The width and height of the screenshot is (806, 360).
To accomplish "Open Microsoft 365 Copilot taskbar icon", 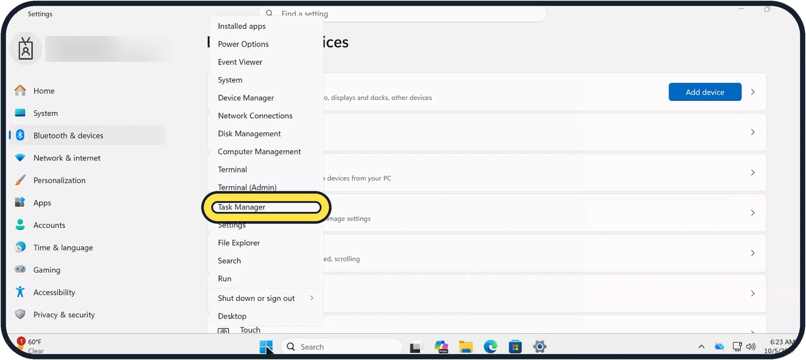I will click(x=441, y=347).
